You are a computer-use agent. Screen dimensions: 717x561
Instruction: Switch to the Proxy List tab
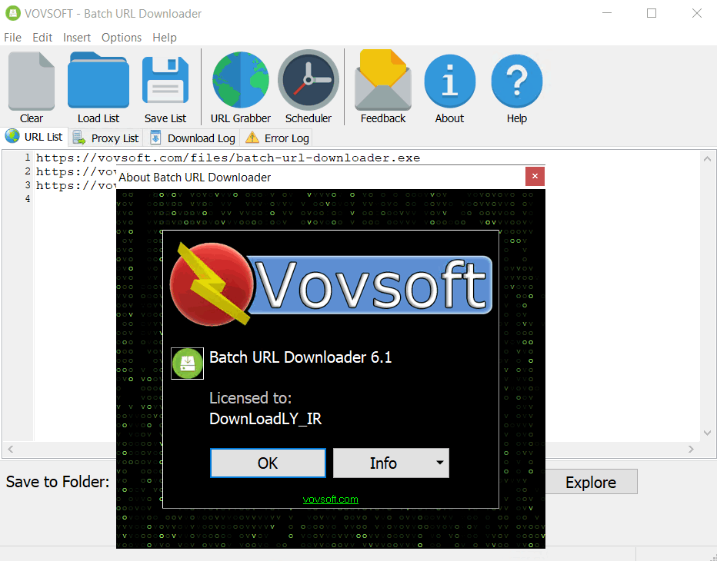pyautogui.click(x=105, y=138)
